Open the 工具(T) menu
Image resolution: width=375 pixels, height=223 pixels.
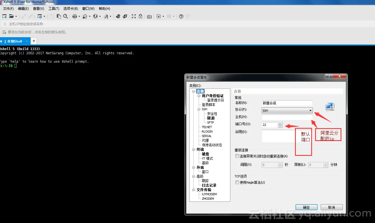(x=54, y=9)
